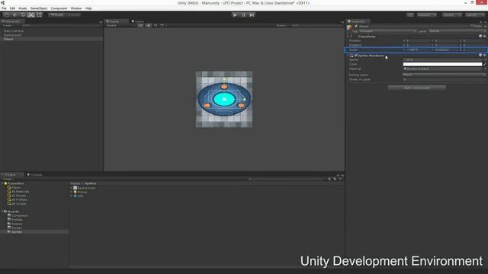This screenshot has height=274, width=488.
Task: Open Sprite Renderer gear menu
Action: (x=485, y=56)
